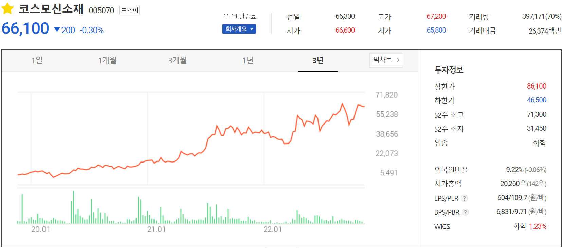The height and width of the screenshot is (248, 563).
Task: Click the 거래대금 value 26,374백만
Action: [545, 31]
